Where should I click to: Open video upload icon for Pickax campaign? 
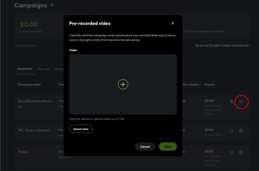[x=241, y=152]
